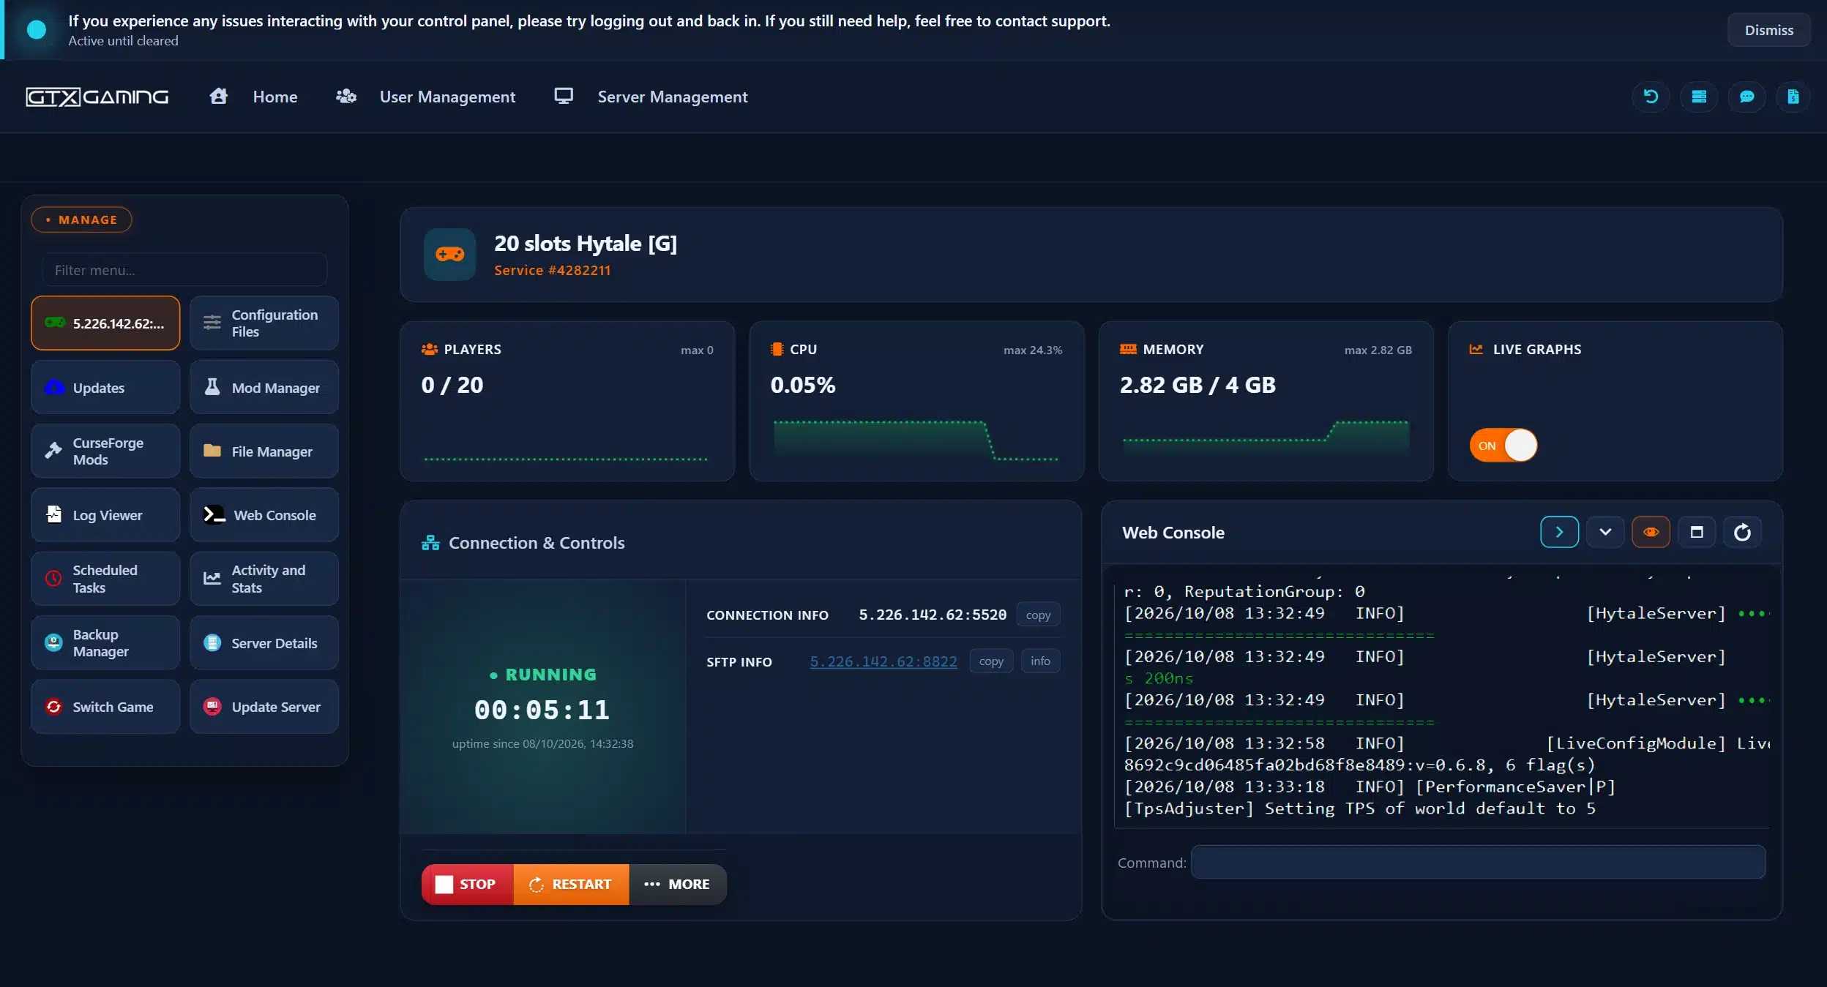1827x987 pixels.
Task: Toggle Live Graphs ON switch
Action: [1503, 445]
